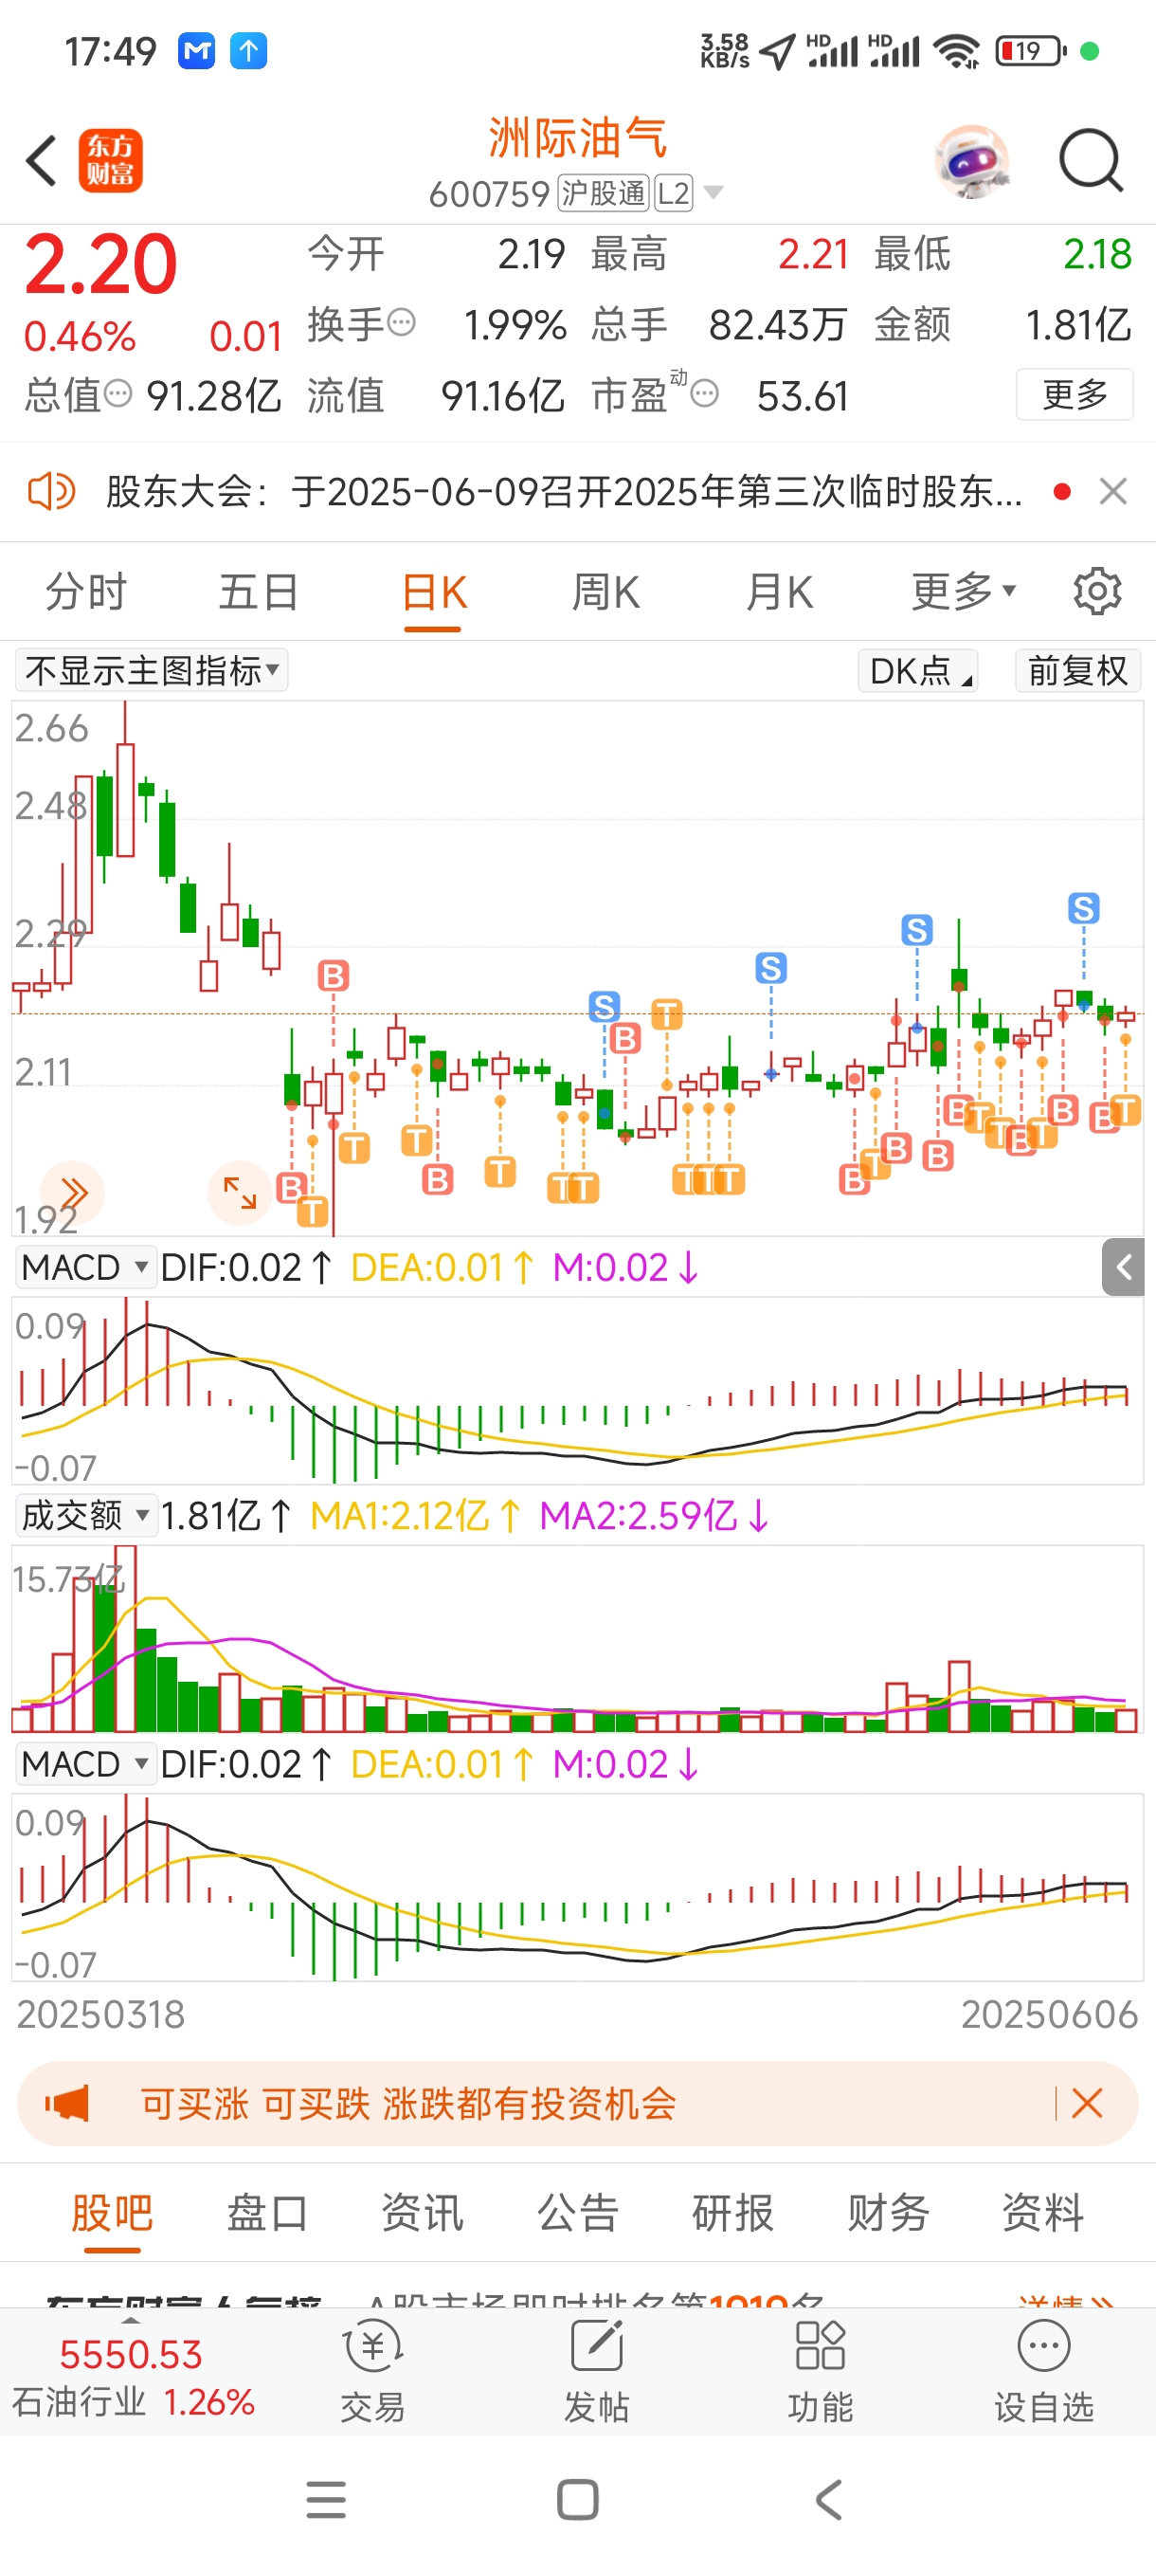
Task: Open the 市盈 info icon
Action: click(x=704, y=393)
